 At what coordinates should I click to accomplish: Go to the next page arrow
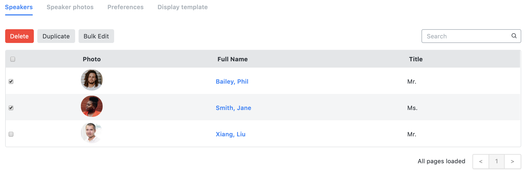pos(512,162)
